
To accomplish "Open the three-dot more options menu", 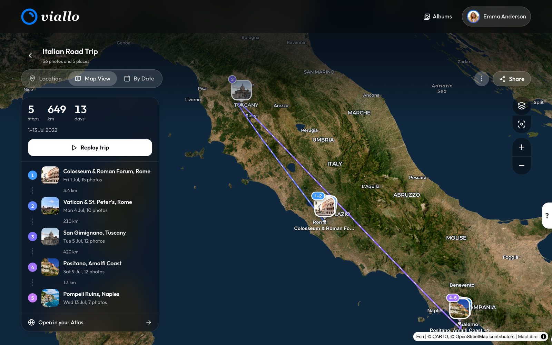I will point(482,79).
